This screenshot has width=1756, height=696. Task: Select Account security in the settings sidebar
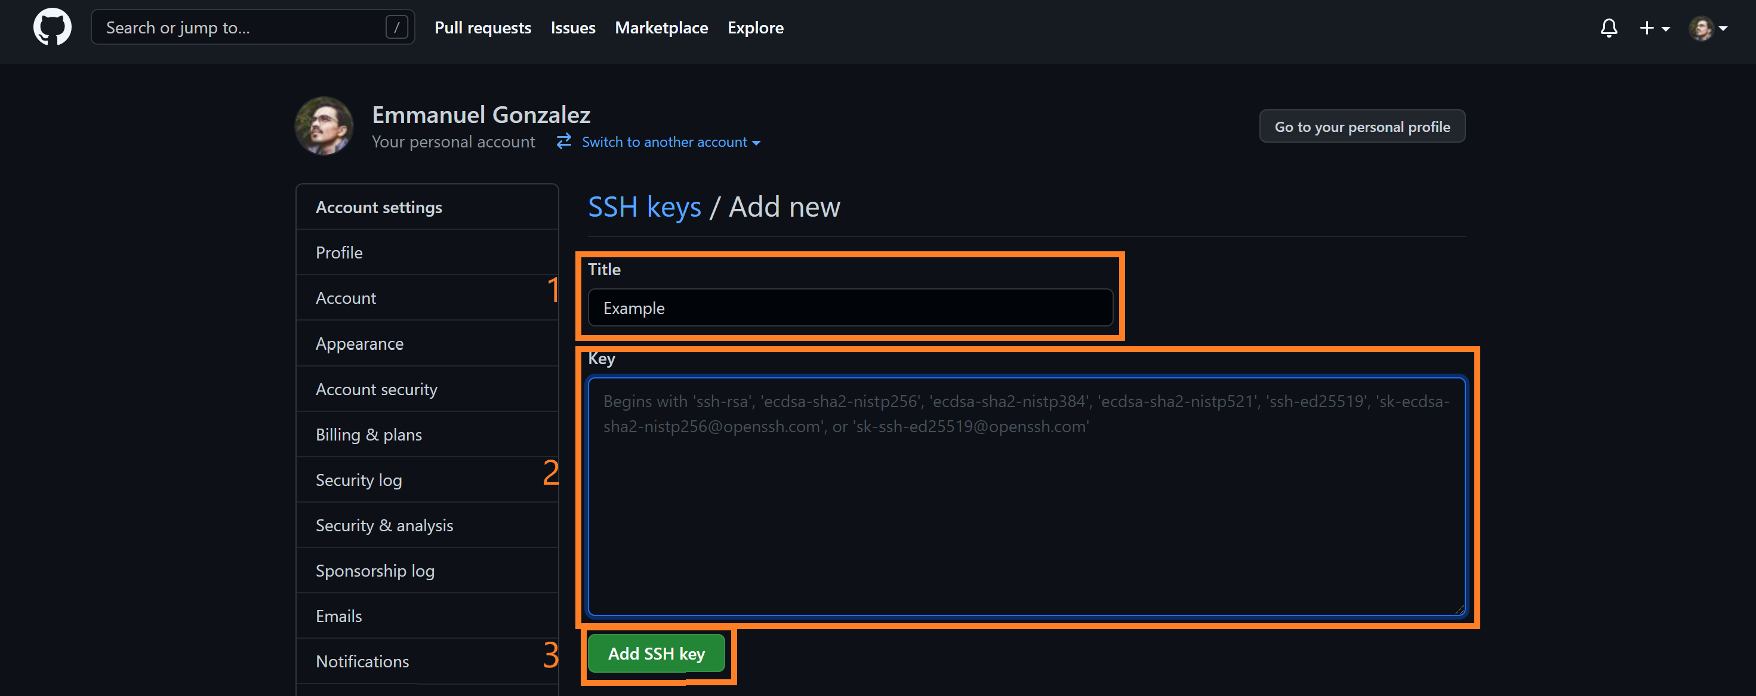point(376,389)
